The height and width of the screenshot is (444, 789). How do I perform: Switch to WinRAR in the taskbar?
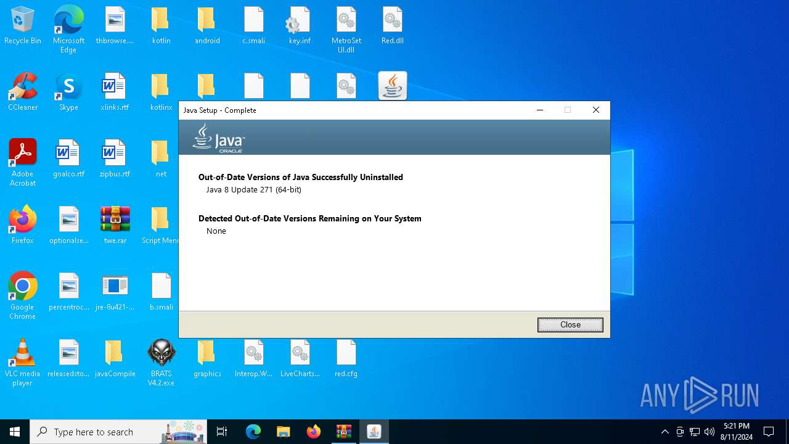pyautogui.click(x=344, y=432)
